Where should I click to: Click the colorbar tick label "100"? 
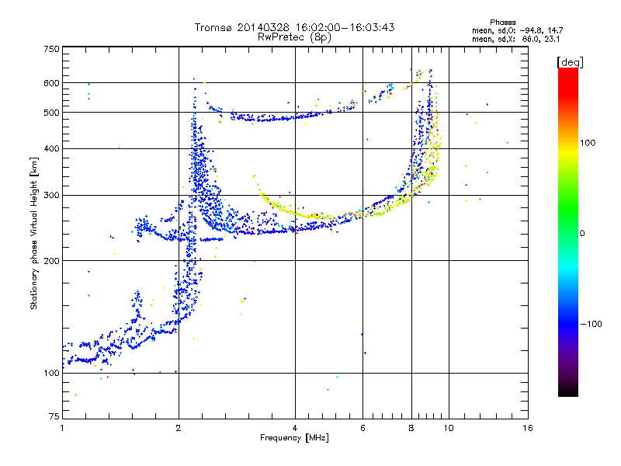tap(588, 143)
